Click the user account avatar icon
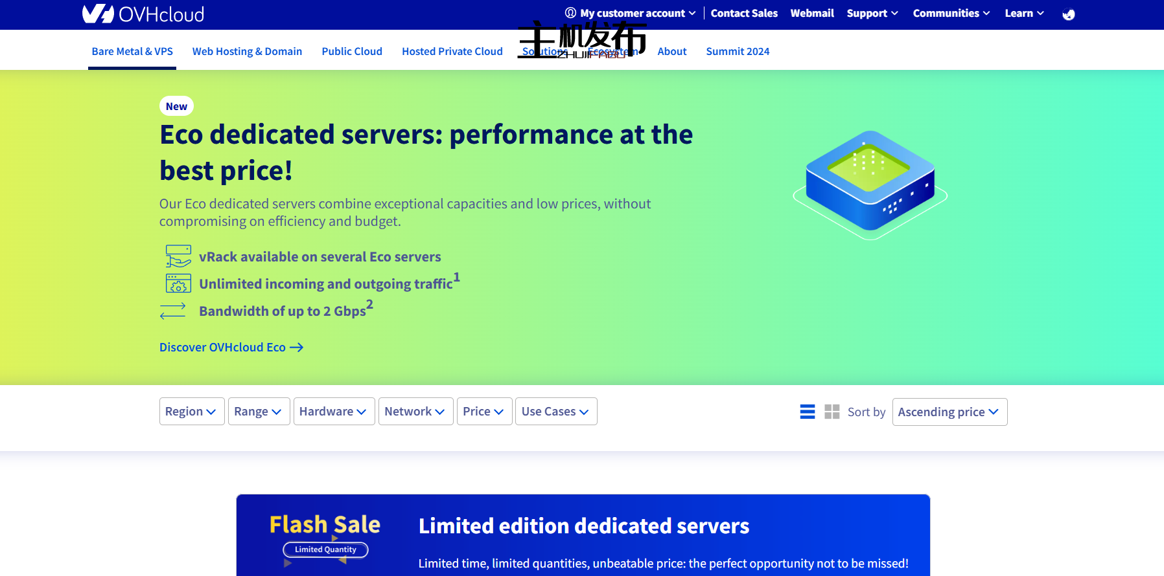Viewport: 1164px width, 576px height. point(570,13)
